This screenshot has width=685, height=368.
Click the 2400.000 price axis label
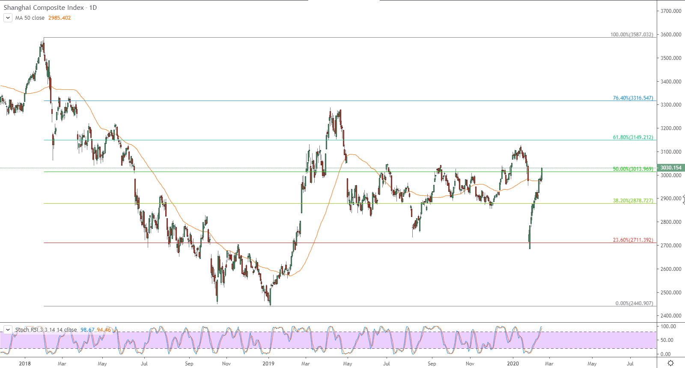(671, 316)
